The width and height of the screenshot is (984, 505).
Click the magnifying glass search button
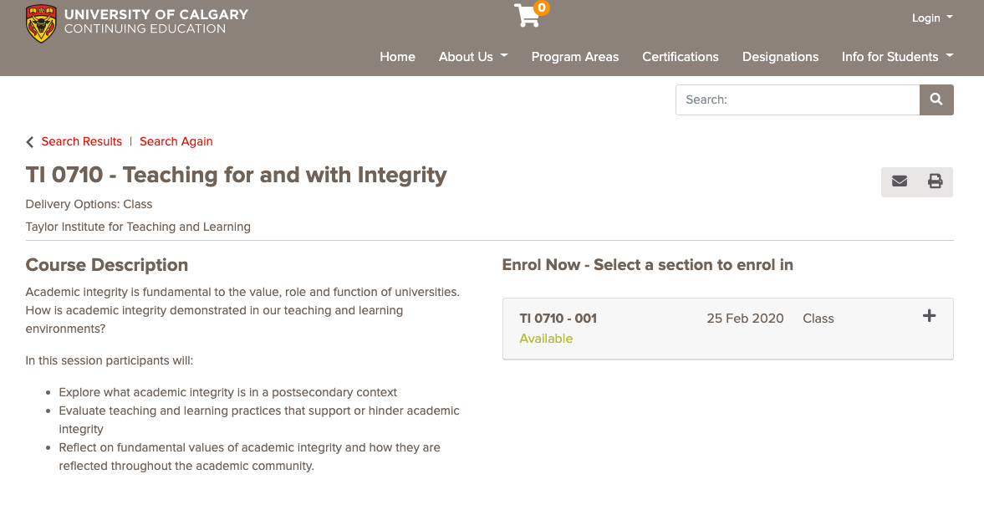(x=936, y=99)
